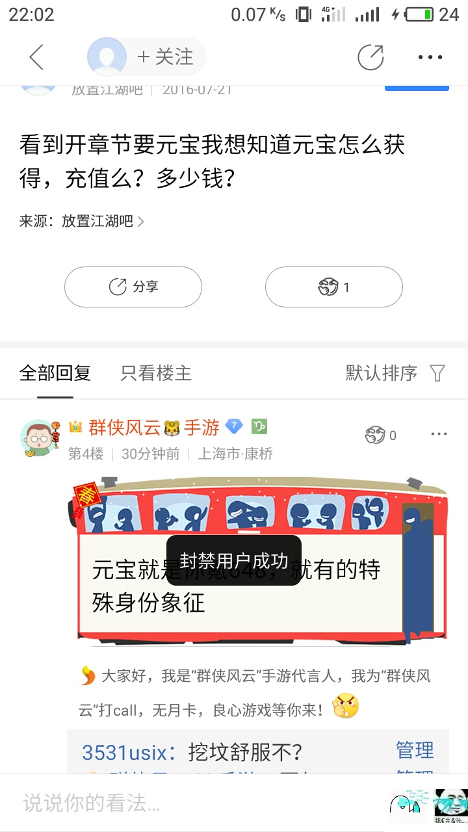Open 默认排序 sorting dropdown
The width and height of the screenshot is (468, 832).
(382, 373)
